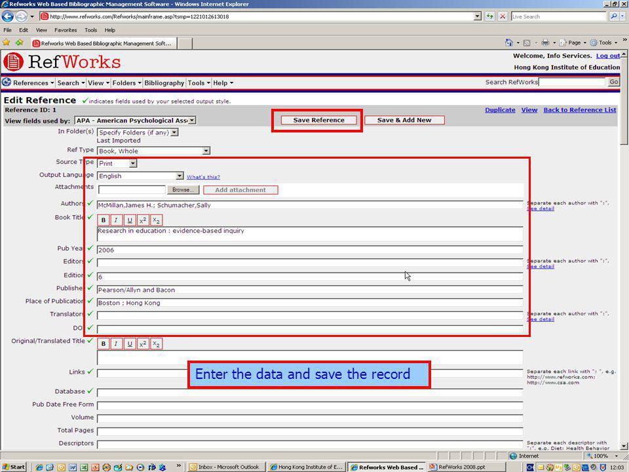Click the Refresh page icon

pyautogui.click(x=490, y=16)
